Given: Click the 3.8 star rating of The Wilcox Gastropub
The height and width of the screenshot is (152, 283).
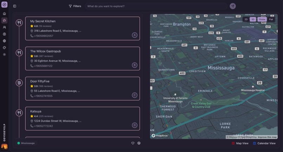Looking at the screenshot, I should click(34, 56).
